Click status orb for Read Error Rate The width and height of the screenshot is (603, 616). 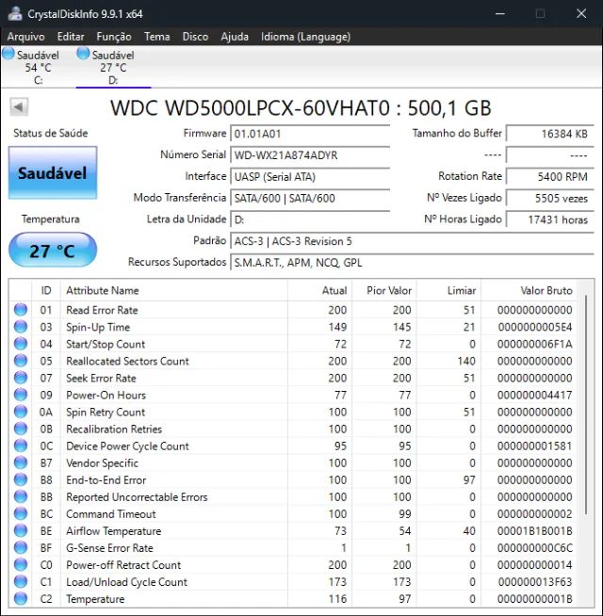pos(21,310)
